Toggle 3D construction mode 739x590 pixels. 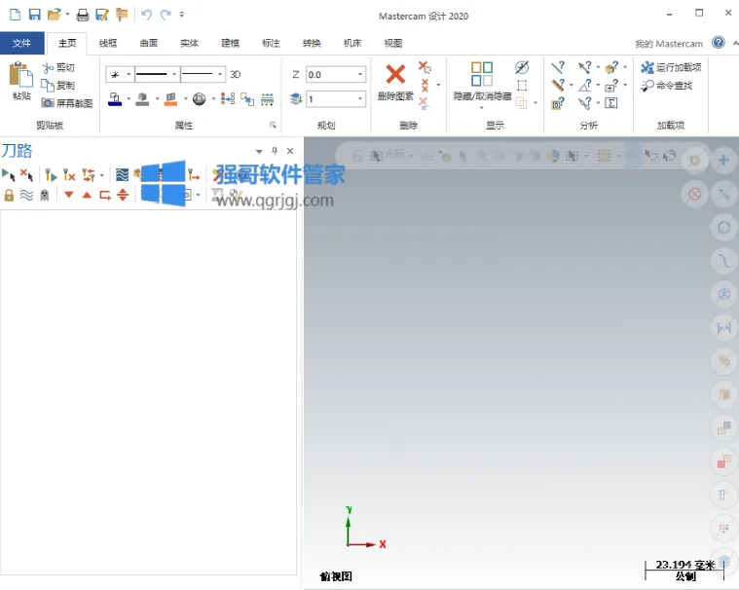pyautogui.click(x=236, y=74)
